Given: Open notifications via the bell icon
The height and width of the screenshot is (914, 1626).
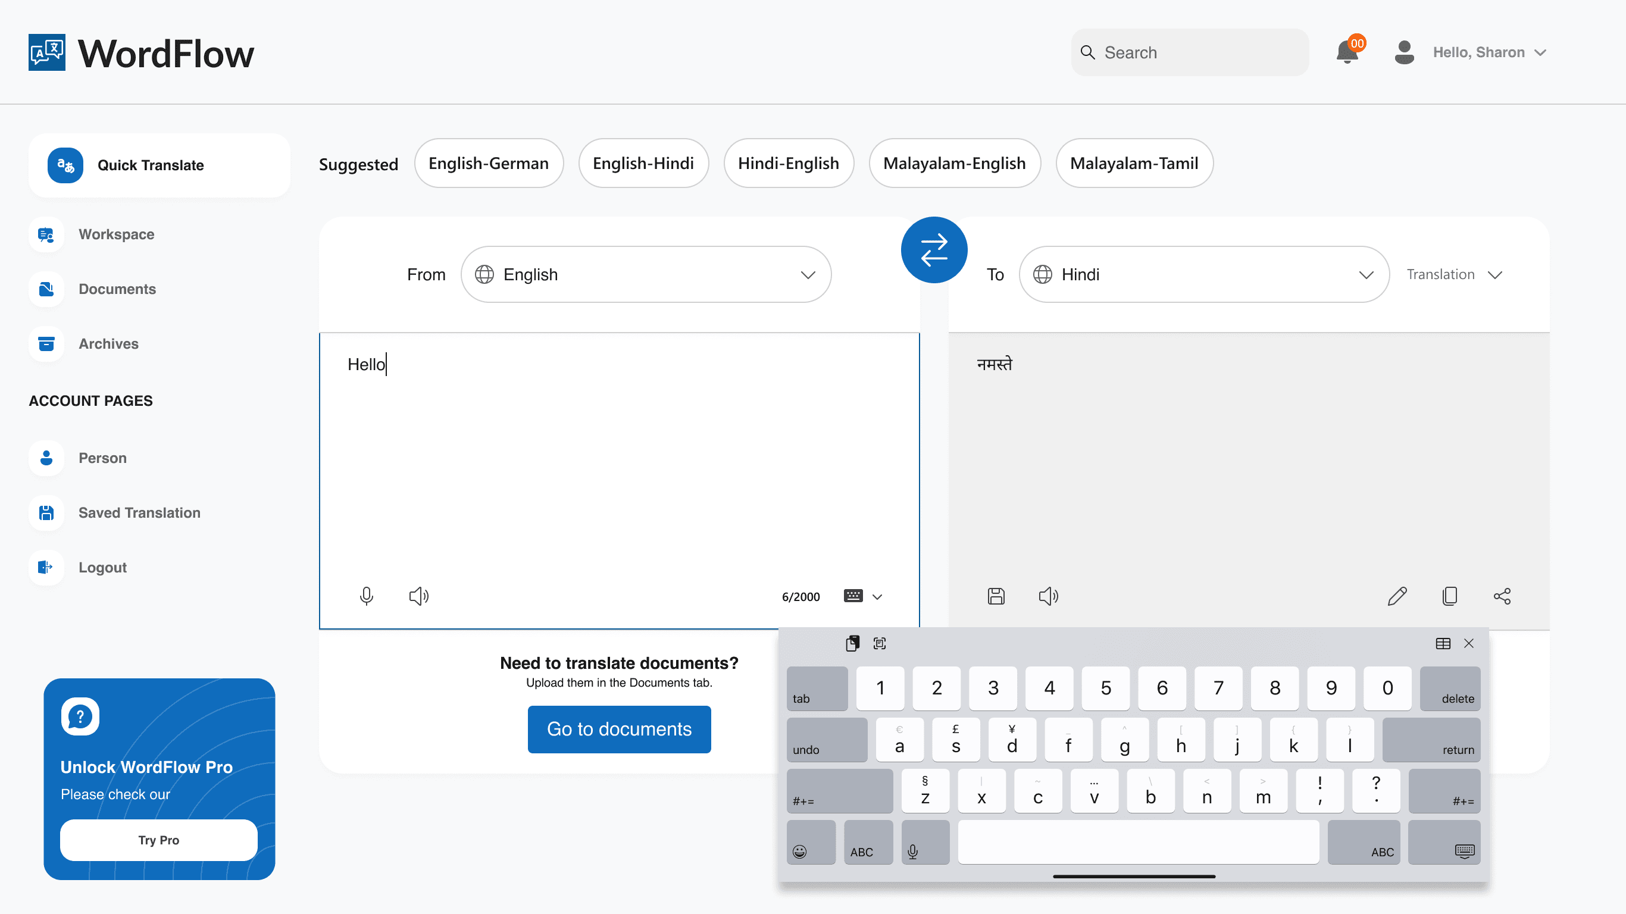Looking at the screenshot, I should pyautogui.click(x=1347, y=52).
